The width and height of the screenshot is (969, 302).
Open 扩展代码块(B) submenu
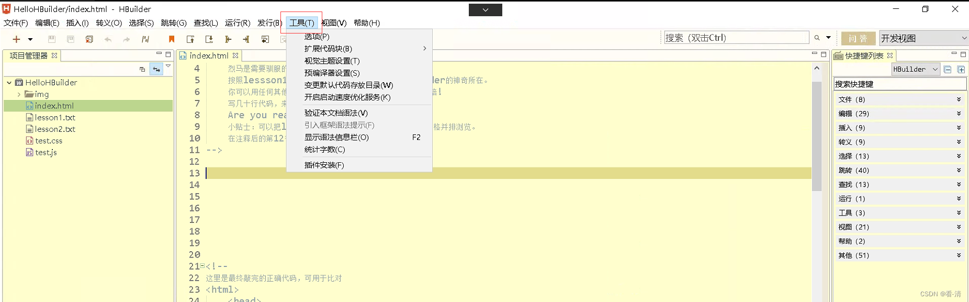[x=359, y=49]
